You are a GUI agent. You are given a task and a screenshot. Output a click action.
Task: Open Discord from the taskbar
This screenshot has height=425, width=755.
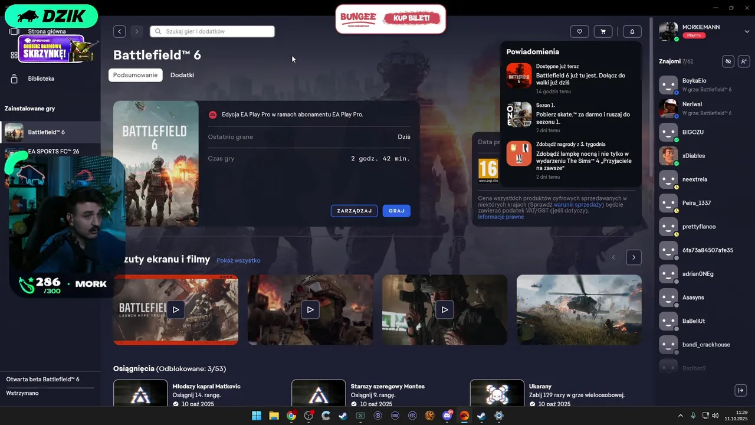tap(447, 416)
